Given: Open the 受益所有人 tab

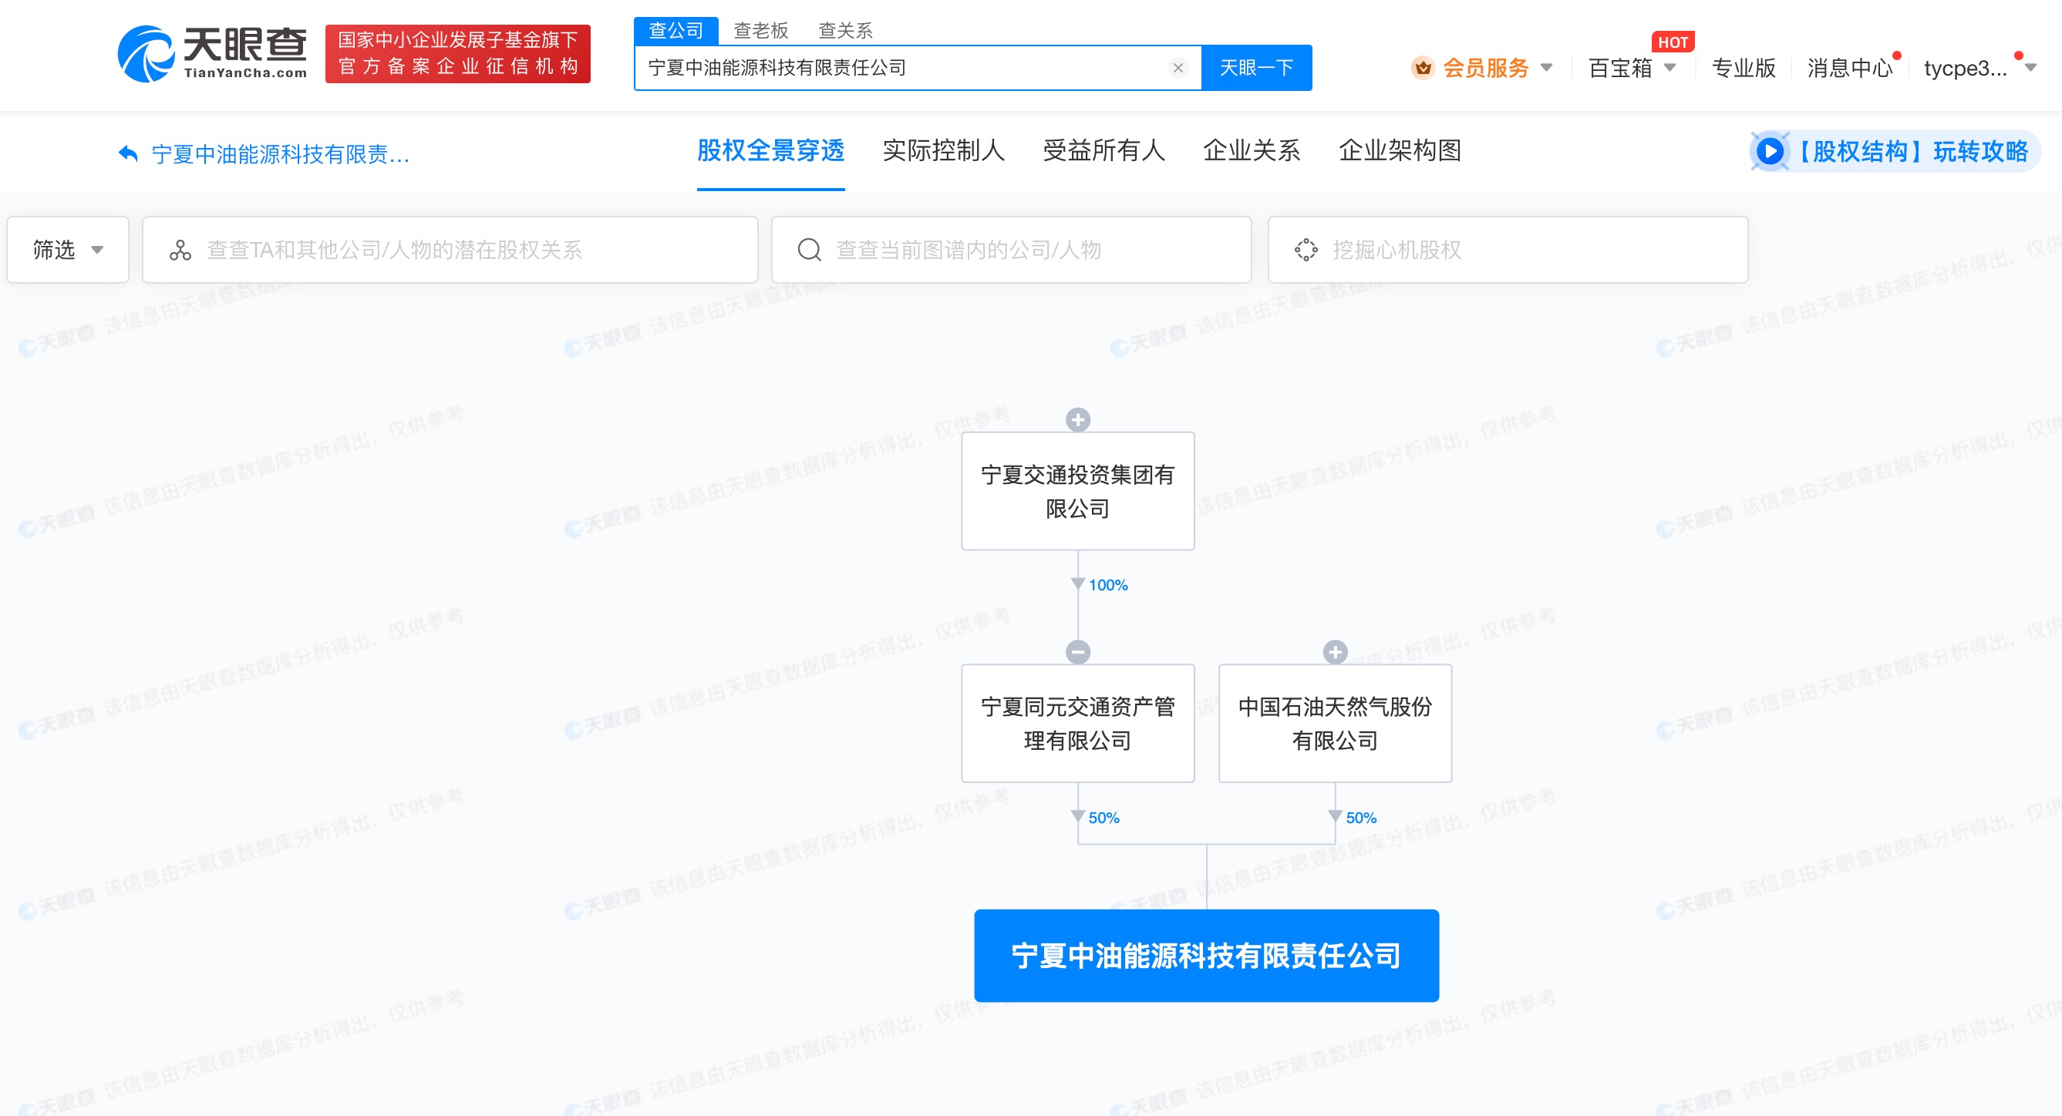Looking at the screenshot, I should 1103,150.
